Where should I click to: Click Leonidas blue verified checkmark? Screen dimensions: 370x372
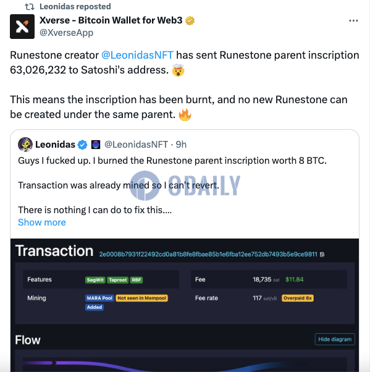pos(83,145)
